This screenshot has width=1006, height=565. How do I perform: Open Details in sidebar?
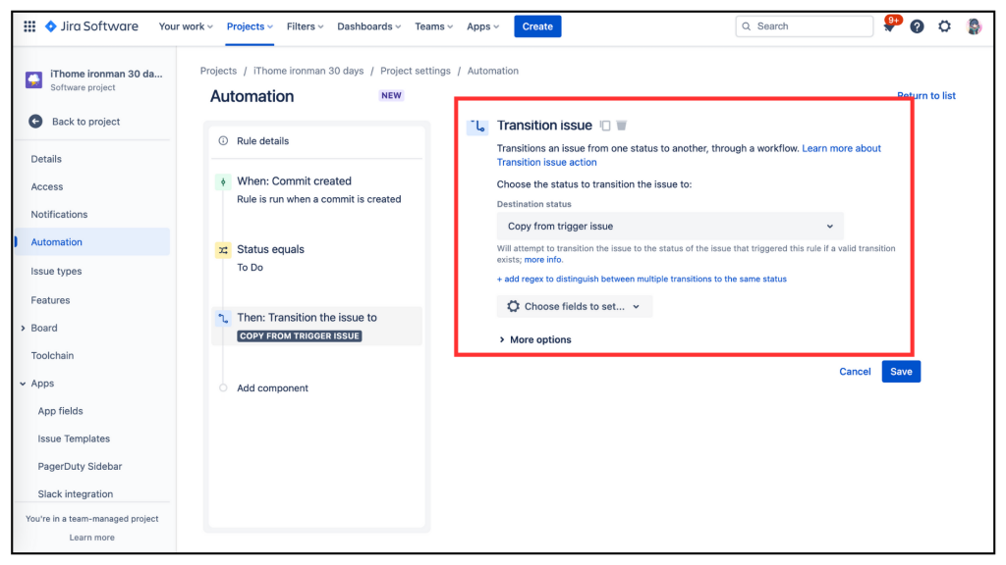pyautogui.click(x=46, y=159)
